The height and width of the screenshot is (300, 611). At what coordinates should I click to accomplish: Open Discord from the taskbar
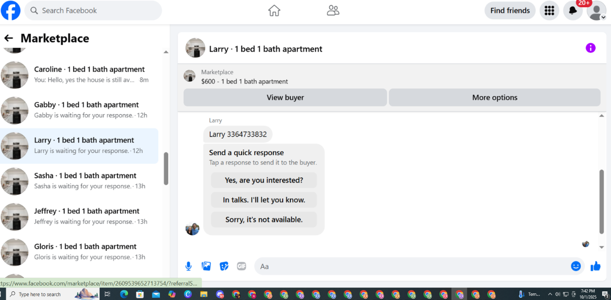coord(220,294)
